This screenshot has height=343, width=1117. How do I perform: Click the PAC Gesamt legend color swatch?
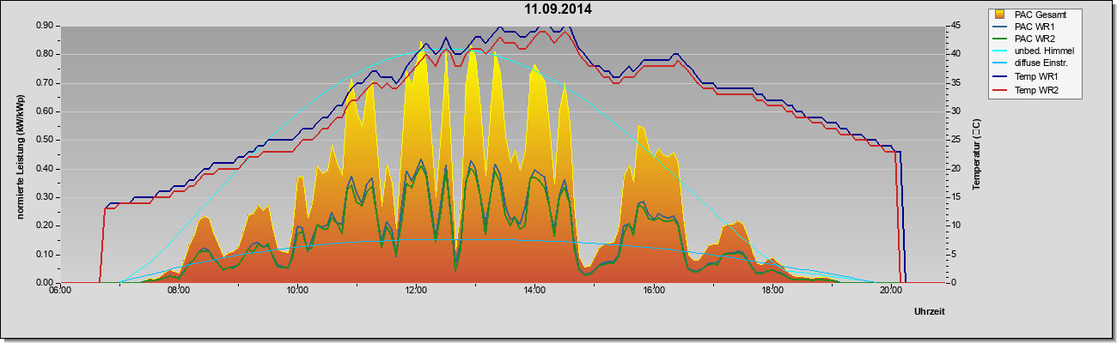click(x=1001, y=15)
